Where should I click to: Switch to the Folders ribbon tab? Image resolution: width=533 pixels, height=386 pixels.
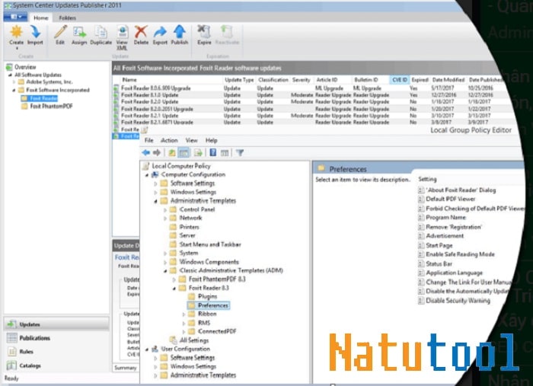(x=67, y=17)
